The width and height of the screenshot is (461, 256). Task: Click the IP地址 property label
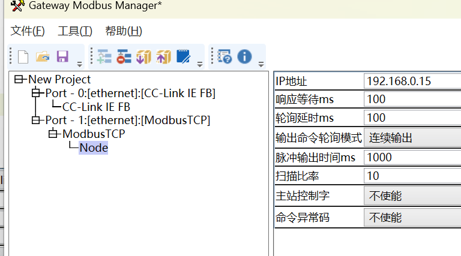291,82
